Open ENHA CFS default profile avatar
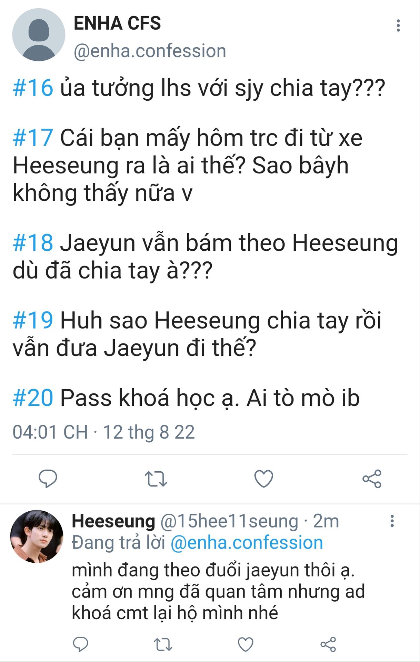 tap(39, 35)
